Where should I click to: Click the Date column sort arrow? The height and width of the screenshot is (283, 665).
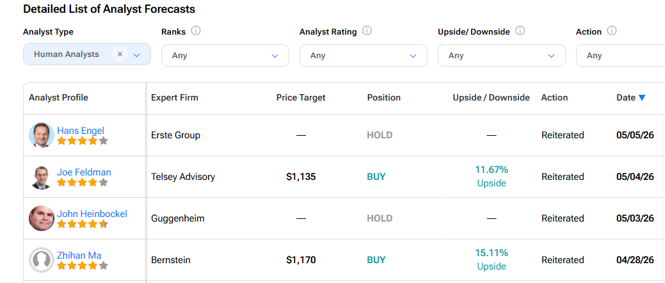click(x=642, y=98)
